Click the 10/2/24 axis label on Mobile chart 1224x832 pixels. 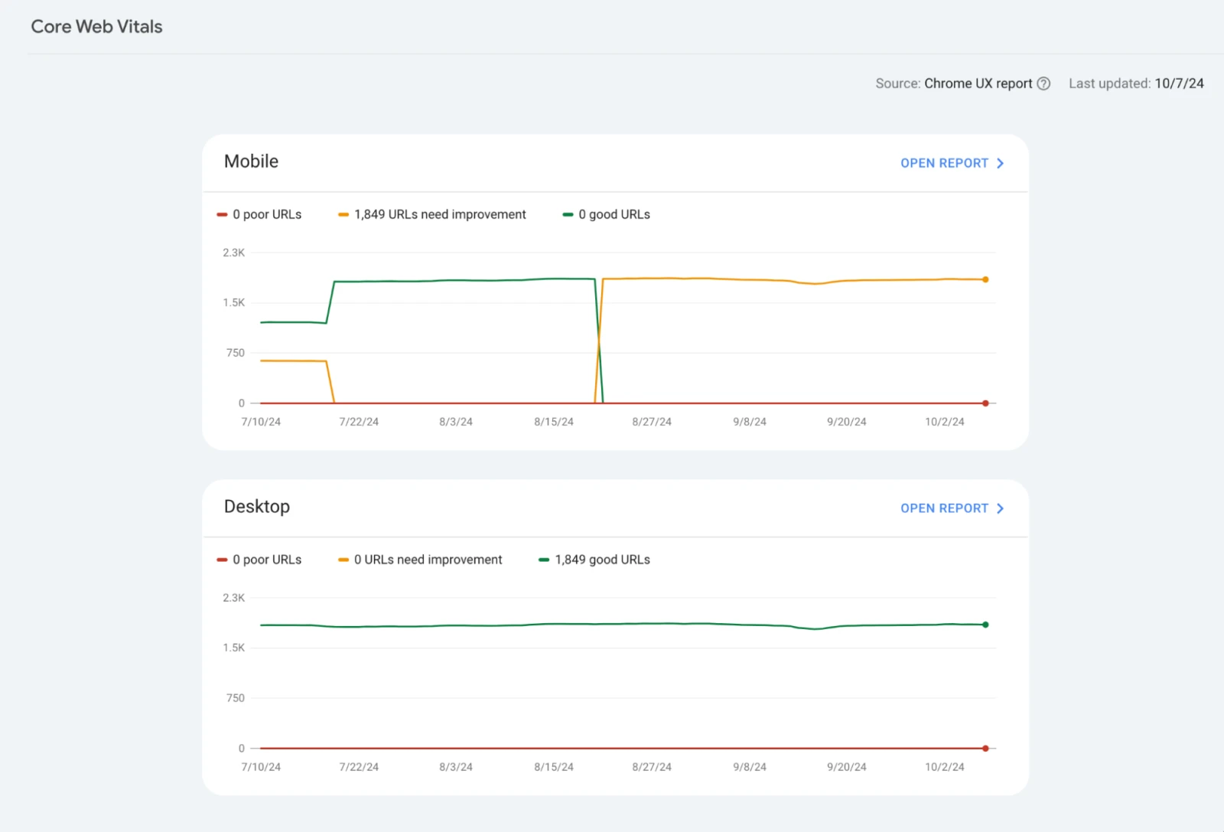[x=945, y=422]
